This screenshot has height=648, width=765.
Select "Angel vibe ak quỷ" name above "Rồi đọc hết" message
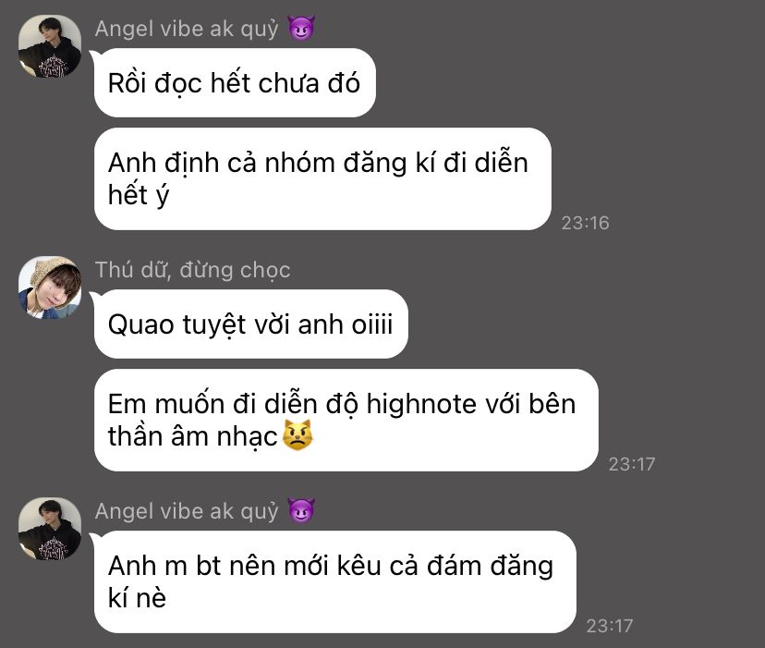pos(187,29)
